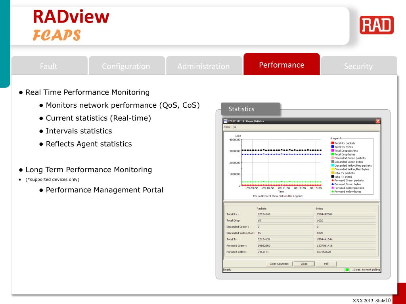
Task: Click 'Real Time Performance Monitoring' bullet
Action: (x=88, y=92)
